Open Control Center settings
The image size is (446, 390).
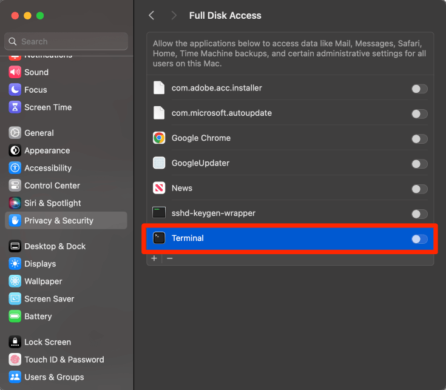[x=52, y=186]
